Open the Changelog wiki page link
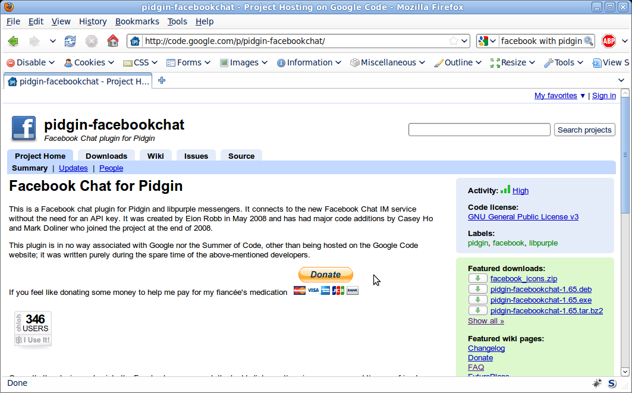The width and height of the screenshot is (632, 393). click(x=486, y=348)
